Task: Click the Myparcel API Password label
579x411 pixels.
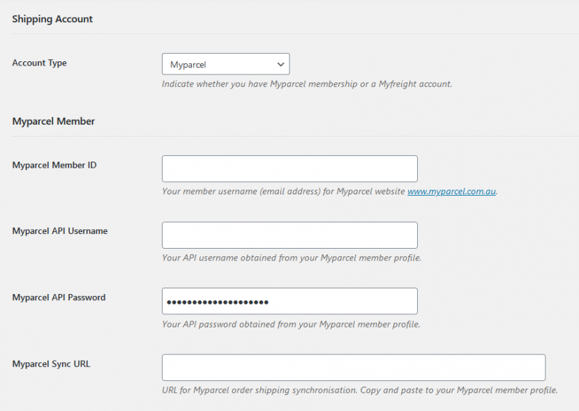Action: (59, 297)
